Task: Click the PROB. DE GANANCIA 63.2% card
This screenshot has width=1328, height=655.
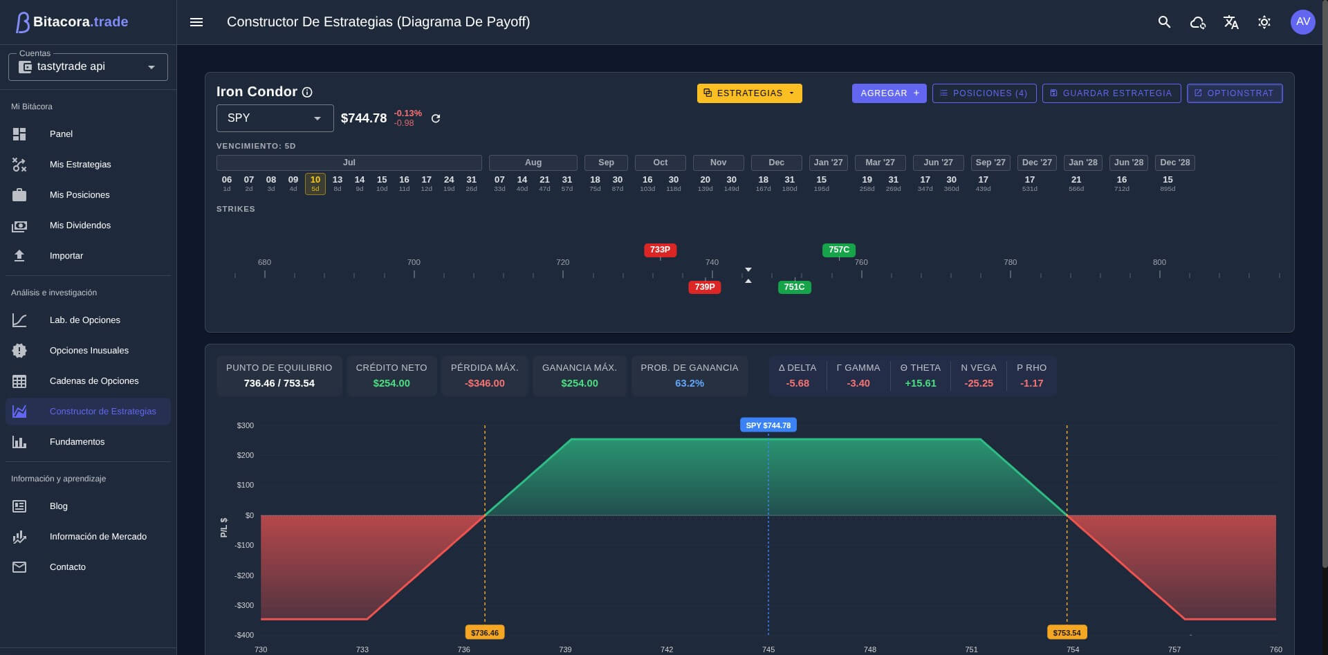Action: point(690,376)
